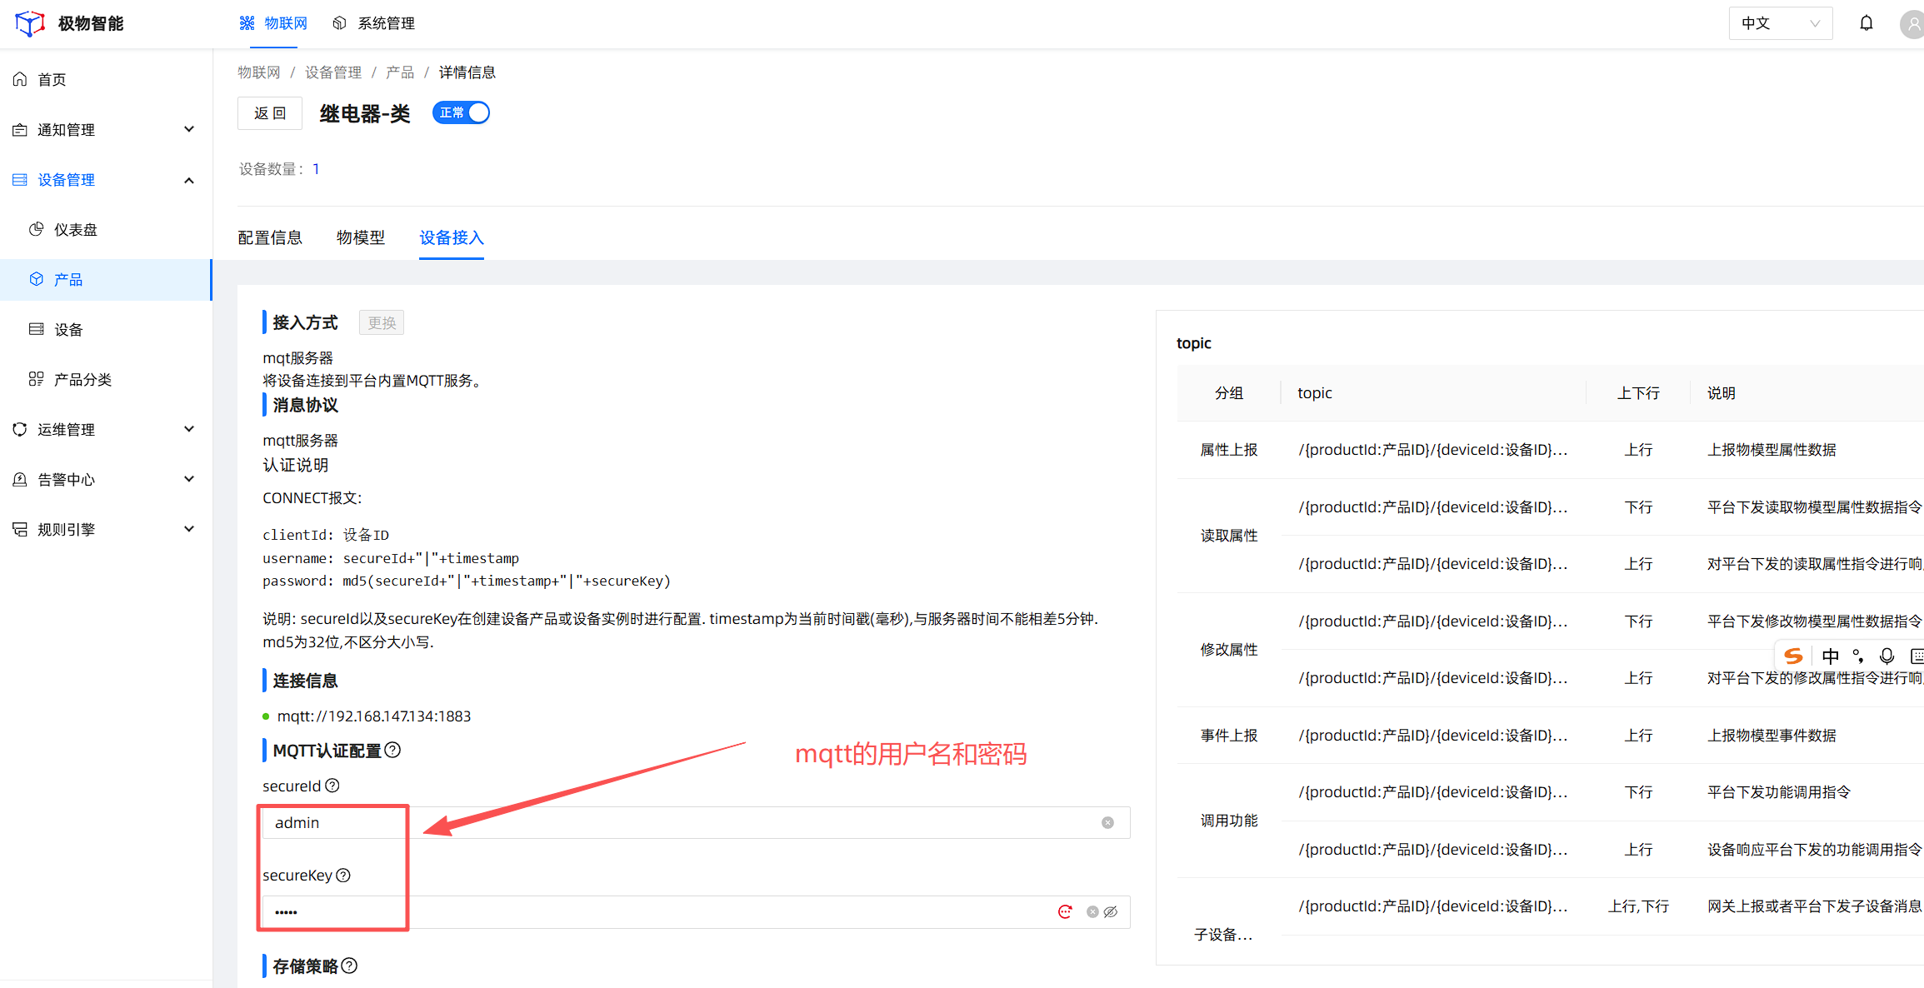
Task: Toggle the 正常 product status switch
Action: click(x=461, y=112)
